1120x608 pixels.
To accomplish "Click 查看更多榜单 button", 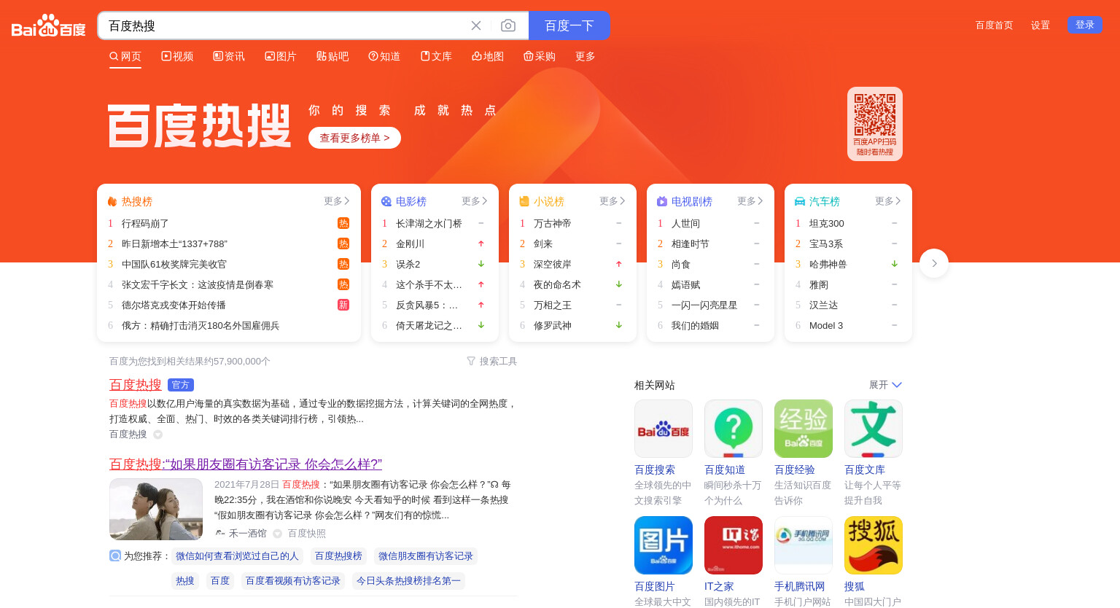I will coord(354,138).
